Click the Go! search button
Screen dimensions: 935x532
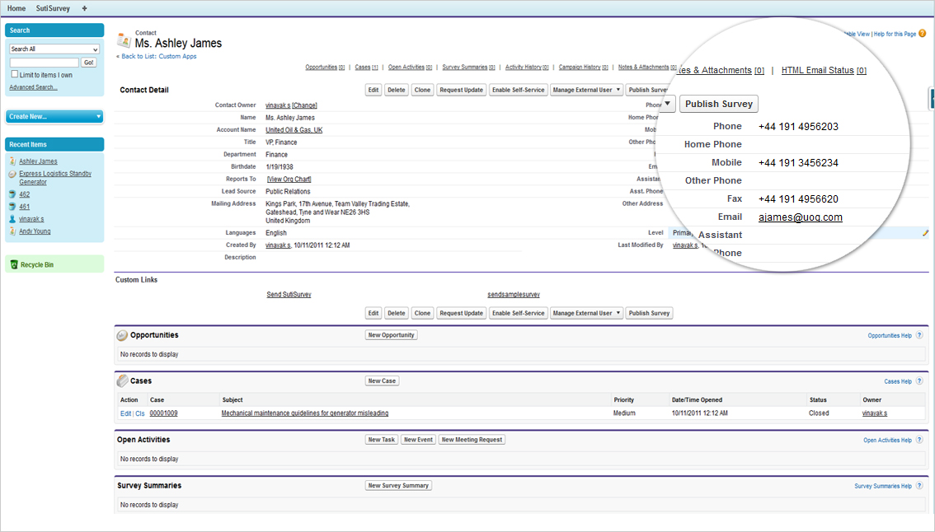[x=89, y=63]
